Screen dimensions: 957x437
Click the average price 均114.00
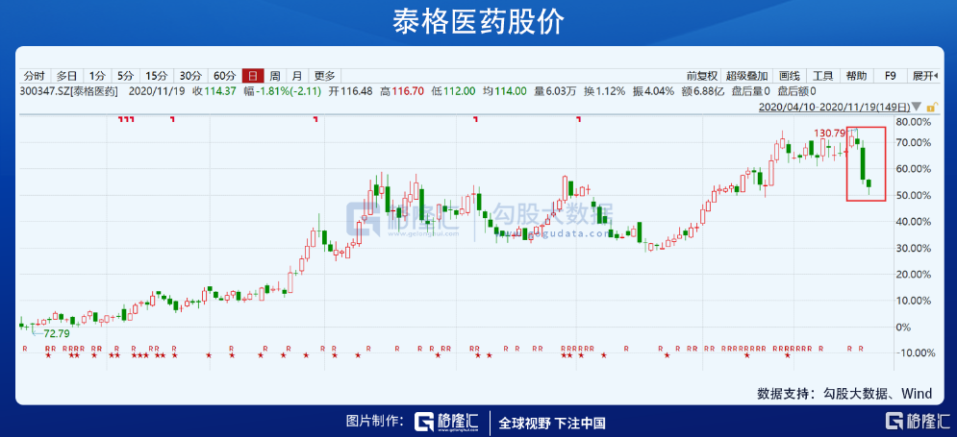click(x=504, y=91)
